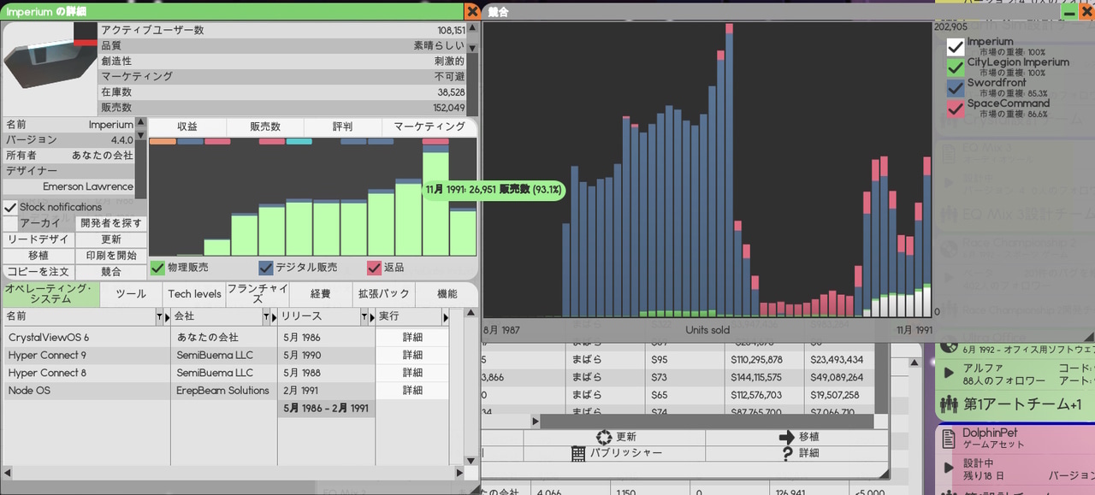This screenshot has width=1095, height=495.
Task: Open 詳細 for Hyper Connect 8
Action: [412, 373]
